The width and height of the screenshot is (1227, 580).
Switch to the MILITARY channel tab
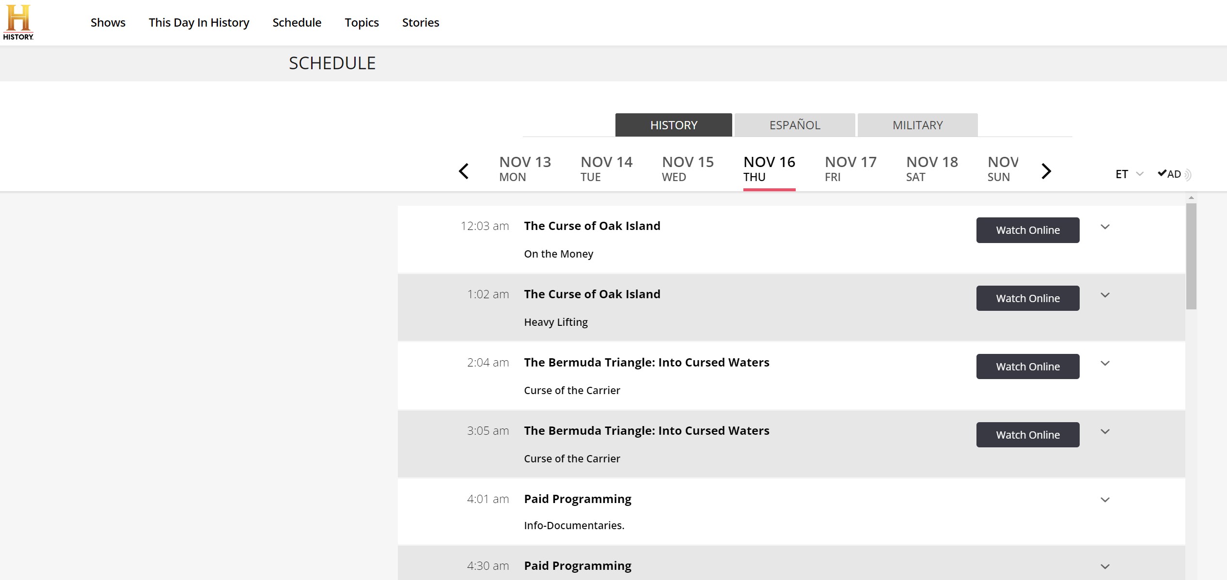(917, 125)
